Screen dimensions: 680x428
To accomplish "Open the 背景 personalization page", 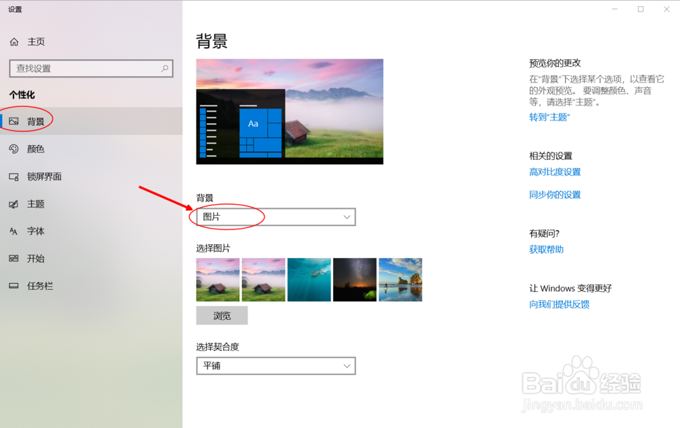I will pyautogui.click(x=91, y=121).
